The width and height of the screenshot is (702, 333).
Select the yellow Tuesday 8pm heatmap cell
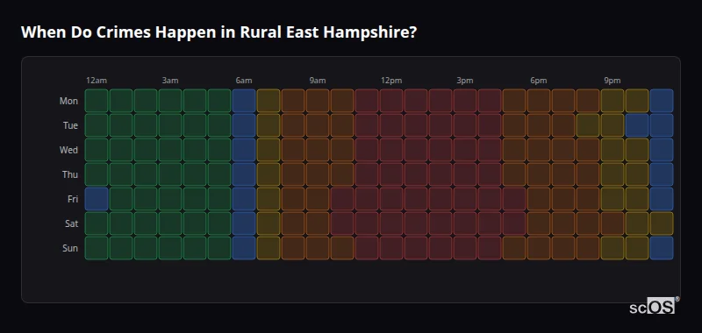tap(587, 125)
